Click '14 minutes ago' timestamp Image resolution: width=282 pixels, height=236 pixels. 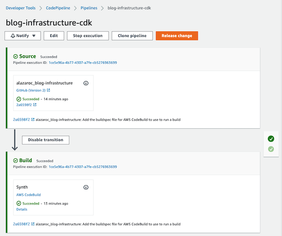click(x=56, y=99)
